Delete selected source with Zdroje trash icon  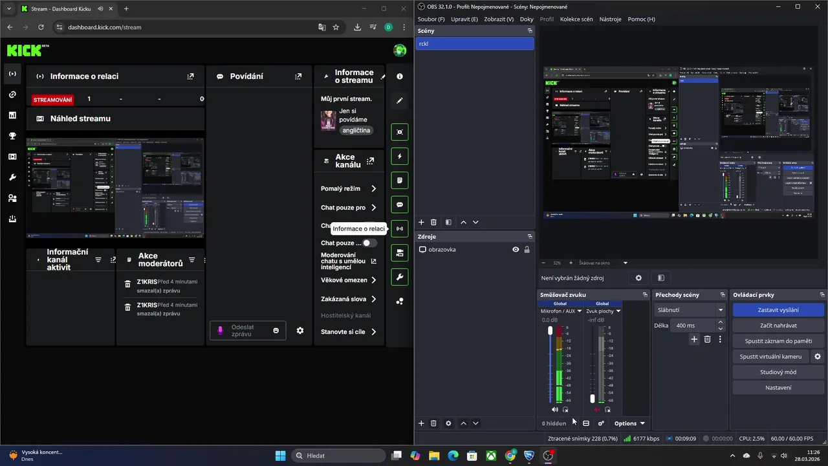tap(433, 423)
